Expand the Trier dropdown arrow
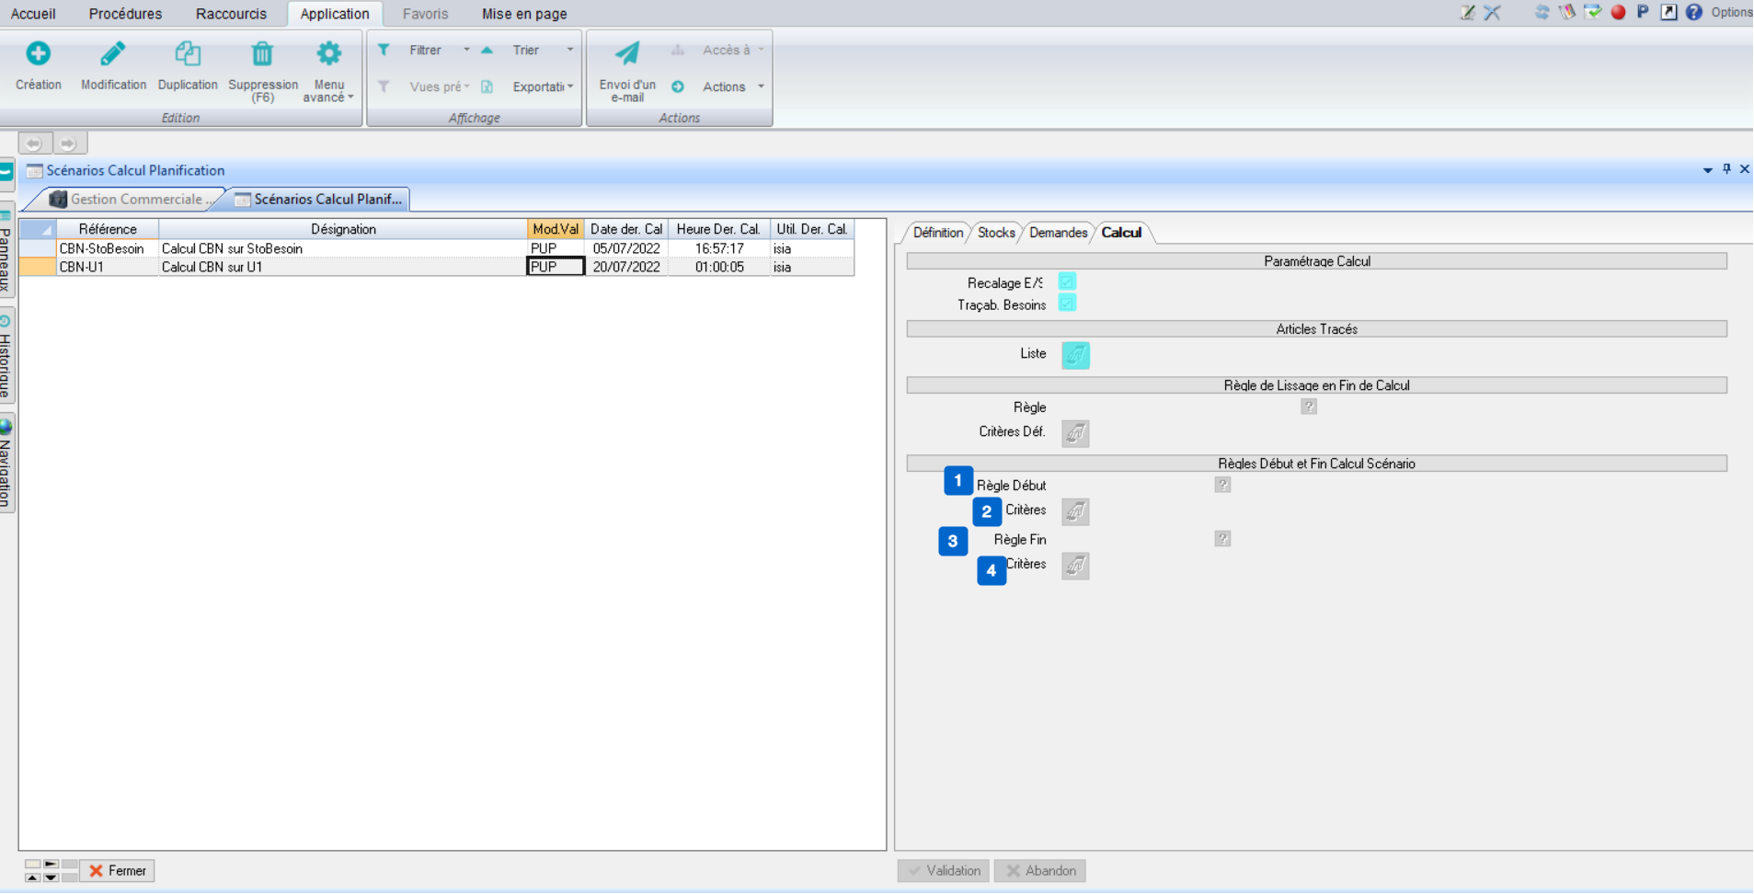The image size is (1754, 894). click(570, 50)
